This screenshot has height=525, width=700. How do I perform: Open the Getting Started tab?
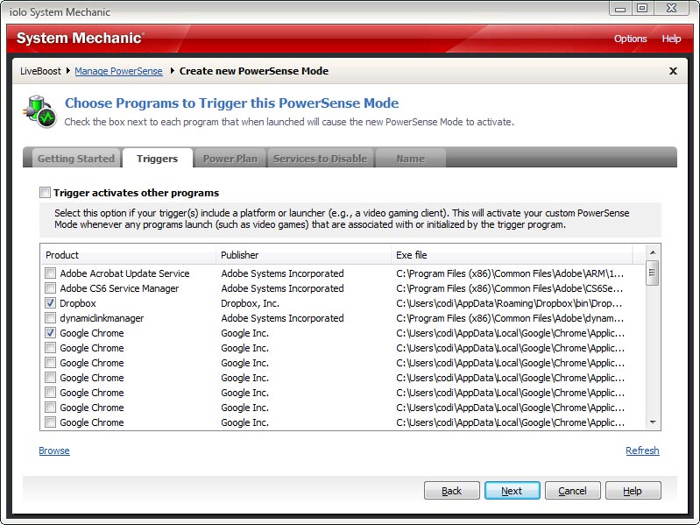[x=76, y=159]
